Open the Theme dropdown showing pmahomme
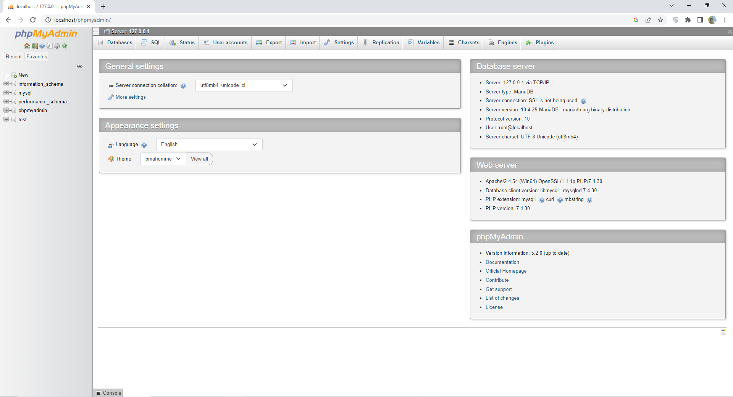Image resolution: width=733 pixels, height=397 pixels. (x=163, y=159)
